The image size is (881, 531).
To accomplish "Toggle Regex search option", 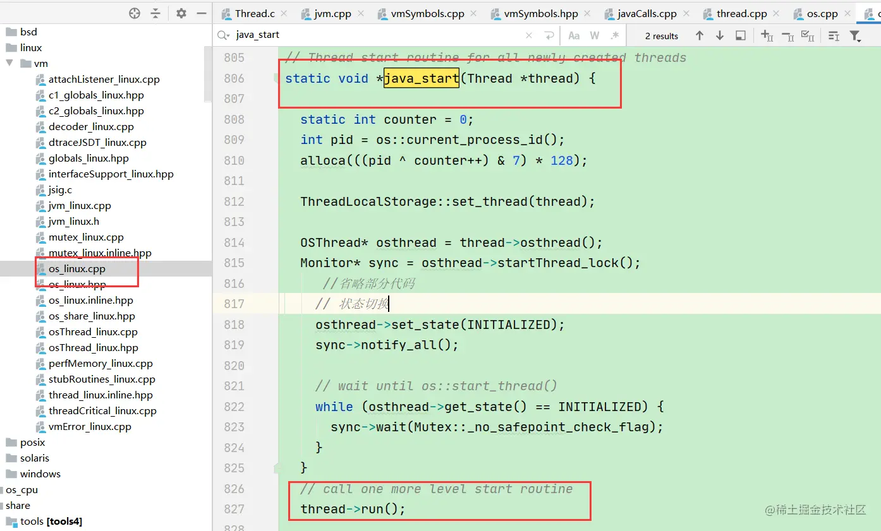I will (x=615, y=36).
